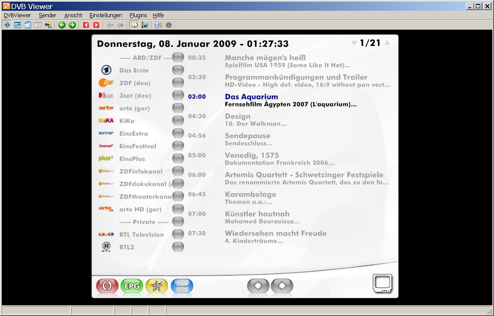Open the Plugins menu
494x316 pixels.
[138, 15]
